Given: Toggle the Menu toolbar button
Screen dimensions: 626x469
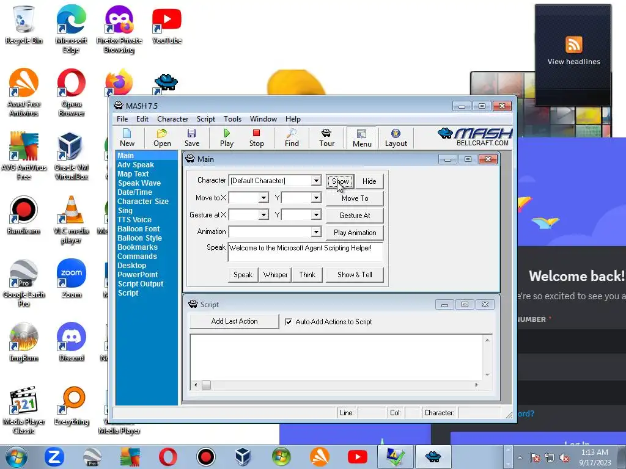Looking at the screenshot, I should pos(362,138).
